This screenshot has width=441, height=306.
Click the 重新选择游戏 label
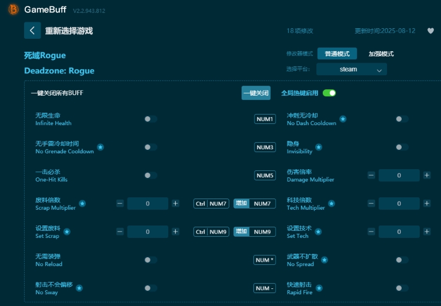click(x=69, y=31)
